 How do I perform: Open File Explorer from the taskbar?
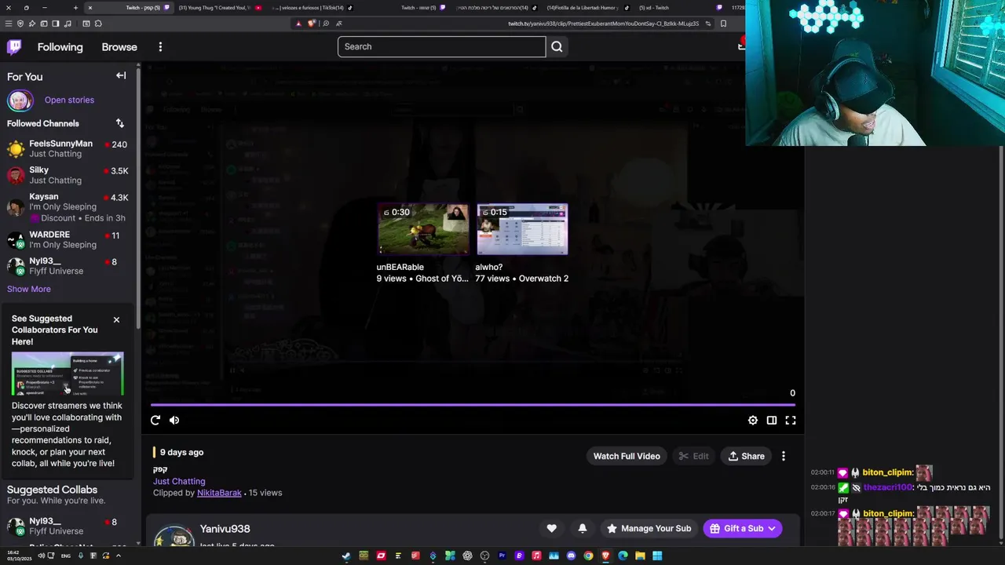tap(640, 556)
